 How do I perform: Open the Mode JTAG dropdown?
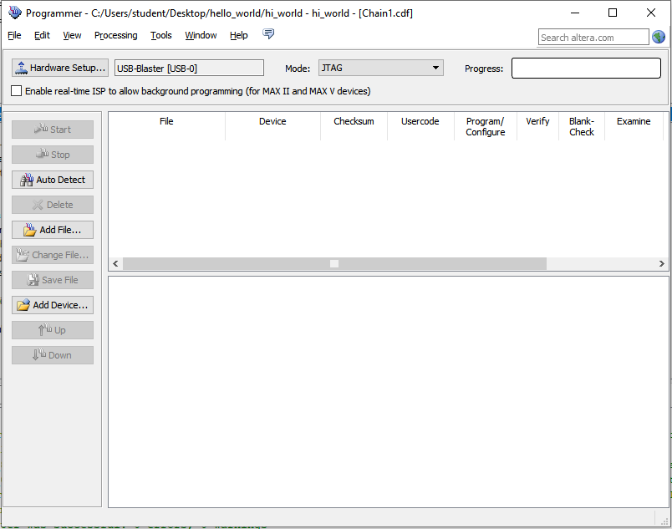point(380,68)
